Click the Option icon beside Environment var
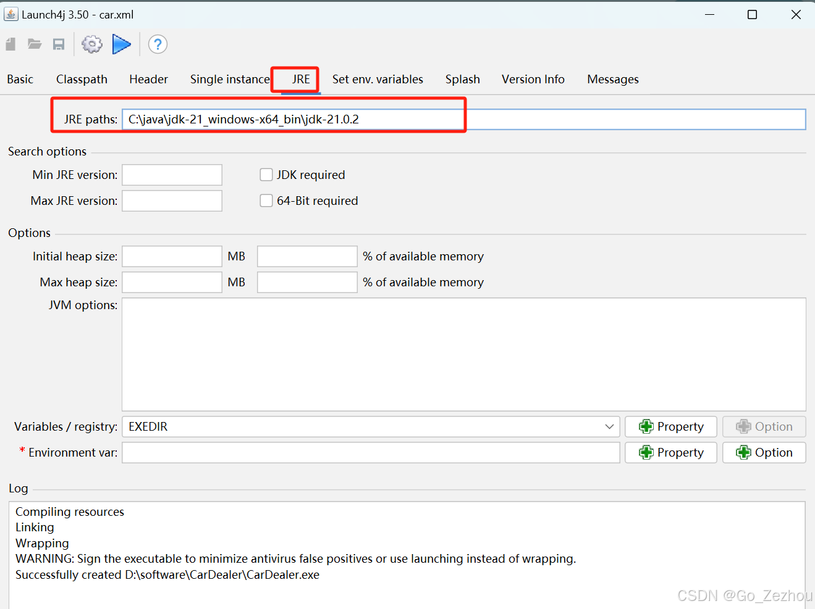Screen dimensions: 815x609 (764, 452)
